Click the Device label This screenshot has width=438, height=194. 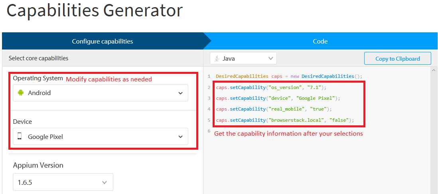click(x=22, y=122)
